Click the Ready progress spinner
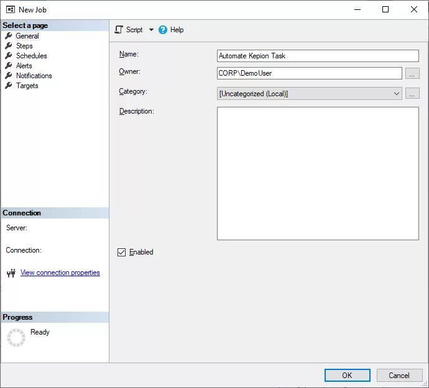The image size is (429, 388). click(x=16, y=338)
